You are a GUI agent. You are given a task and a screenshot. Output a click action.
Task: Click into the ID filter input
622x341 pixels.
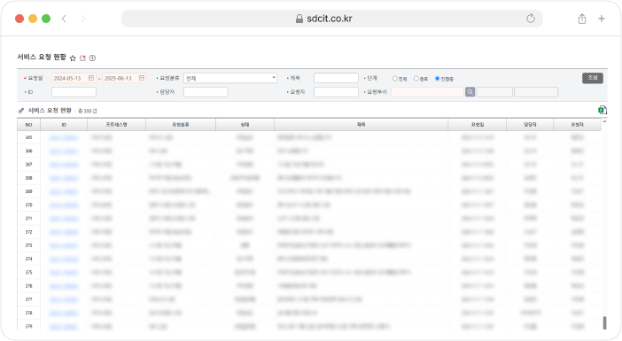click(x=74, y=92)
